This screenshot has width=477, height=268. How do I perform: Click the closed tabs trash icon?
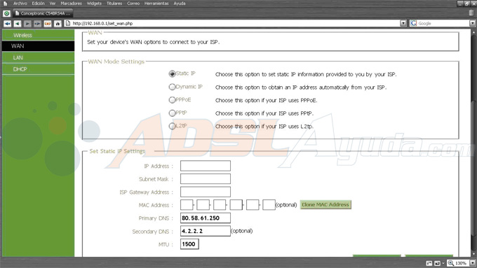[471, 13]
